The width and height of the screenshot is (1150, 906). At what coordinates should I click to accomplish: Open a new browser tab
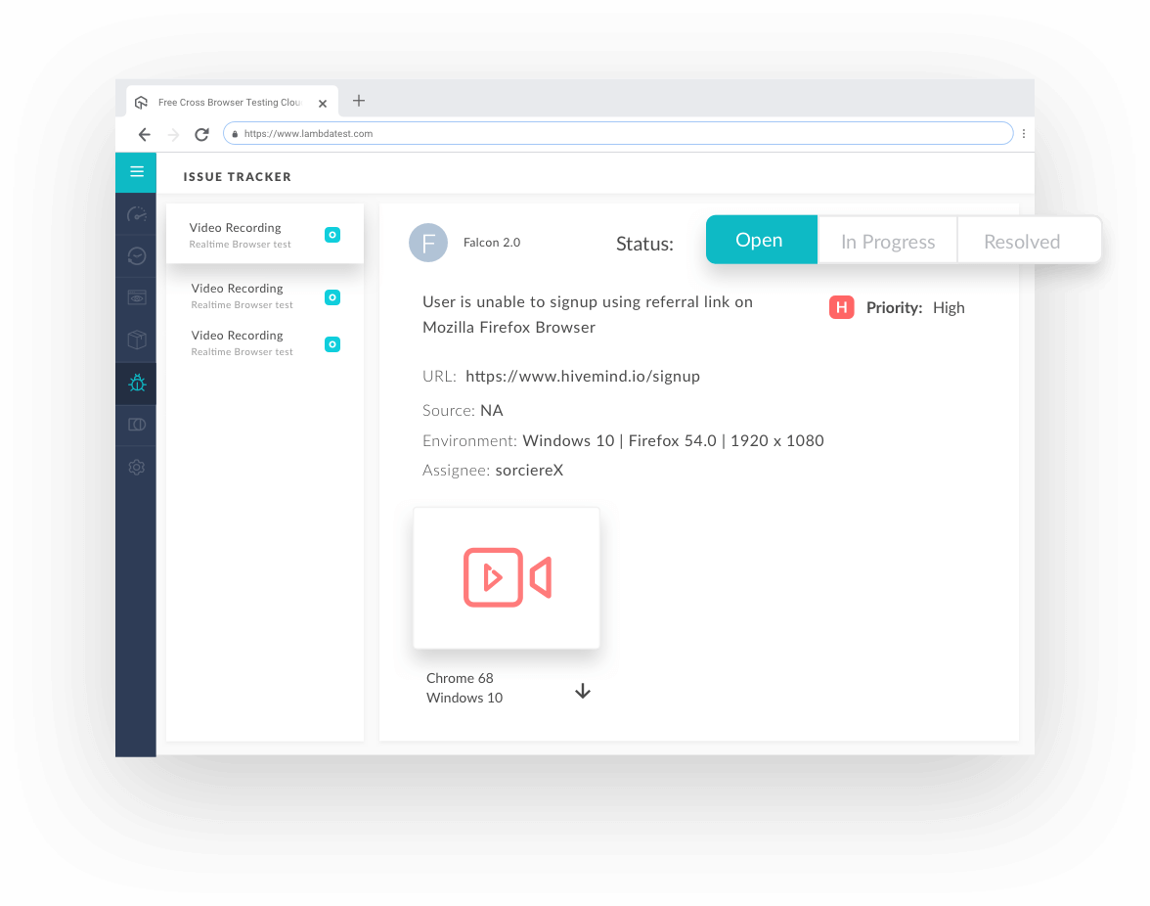point(359,101)
